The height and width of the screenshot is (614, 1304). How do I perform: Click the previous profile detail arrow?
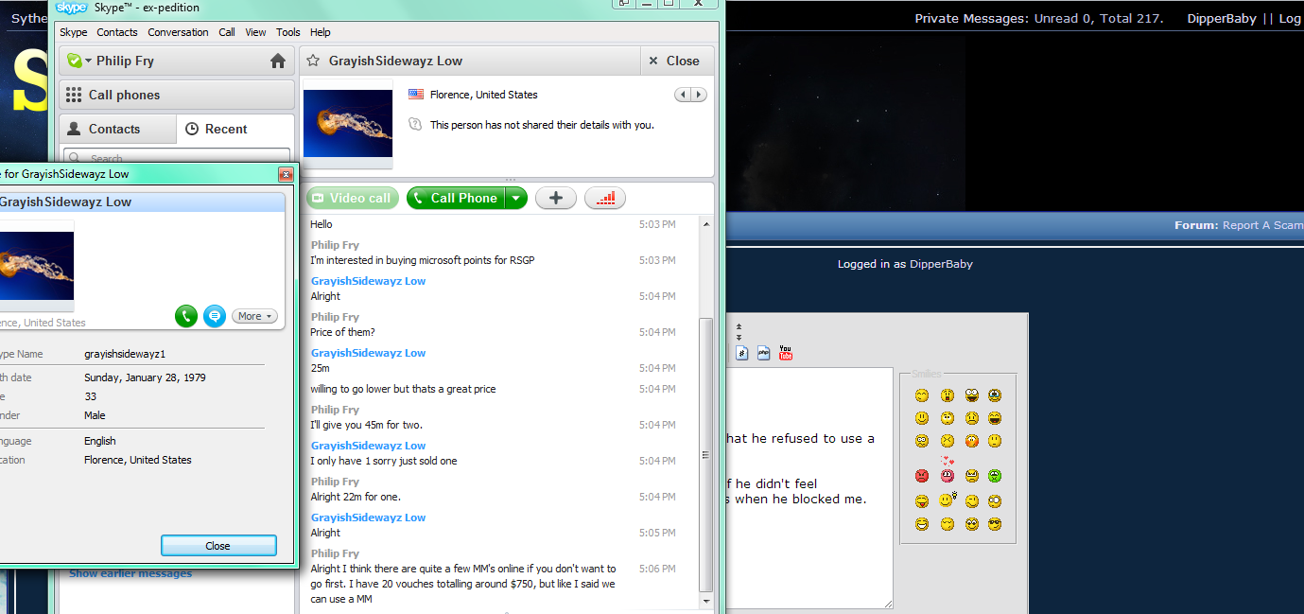point(683,95)
